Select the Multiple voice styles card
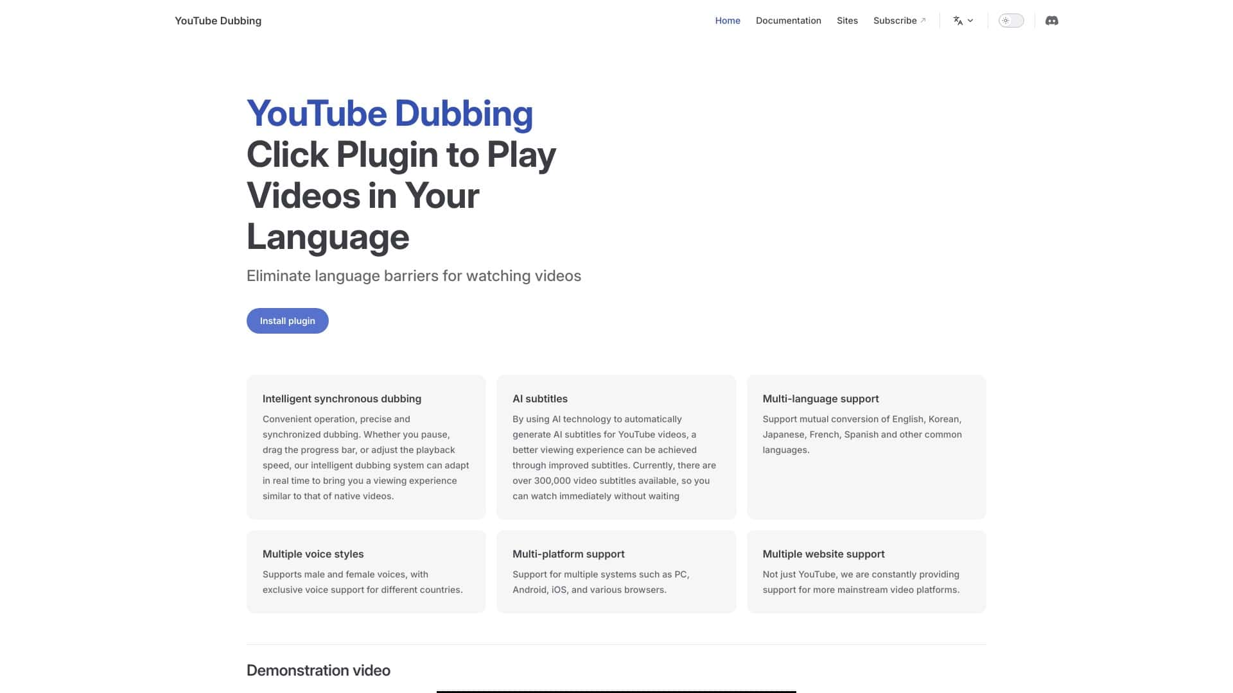 (365, 570)
